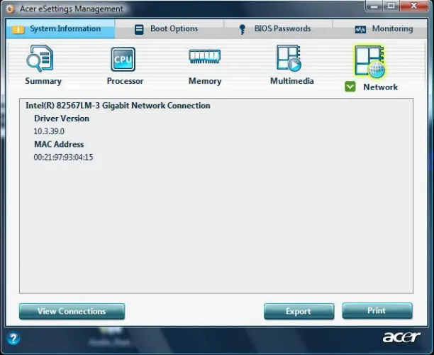The height and width of the screenshot is (355, 434).
Task: Close the Acer eSettings Management window
Action: click(414, 6)
